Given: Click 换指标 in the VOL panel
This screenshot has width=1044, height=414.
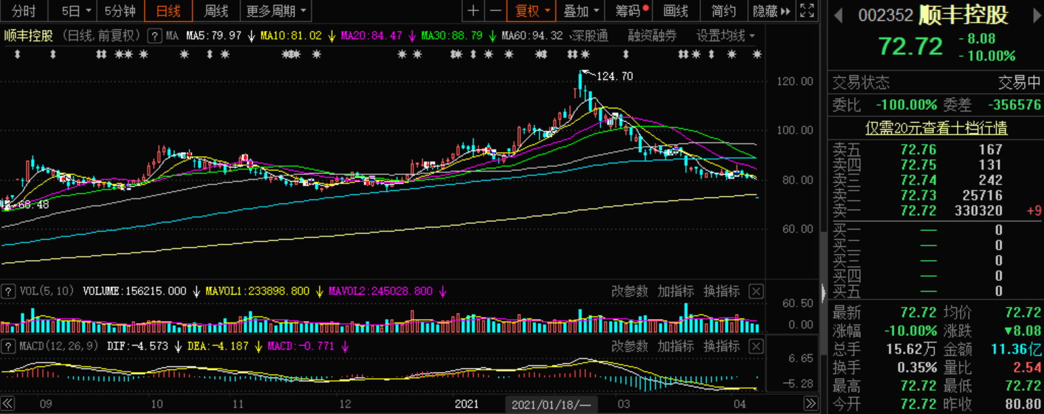Looking at the screenshot, I should click(721, 292).
